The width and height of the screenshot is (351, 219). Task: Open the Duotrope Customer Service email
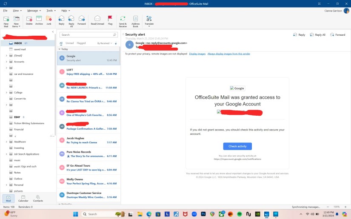tap(88, 195)
